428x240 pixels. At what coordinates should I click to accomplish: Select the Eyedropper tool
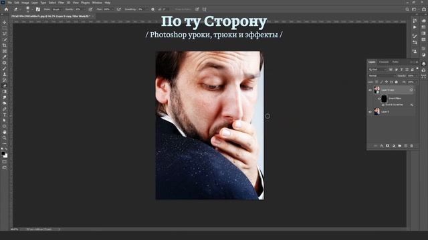coord(5,57)
